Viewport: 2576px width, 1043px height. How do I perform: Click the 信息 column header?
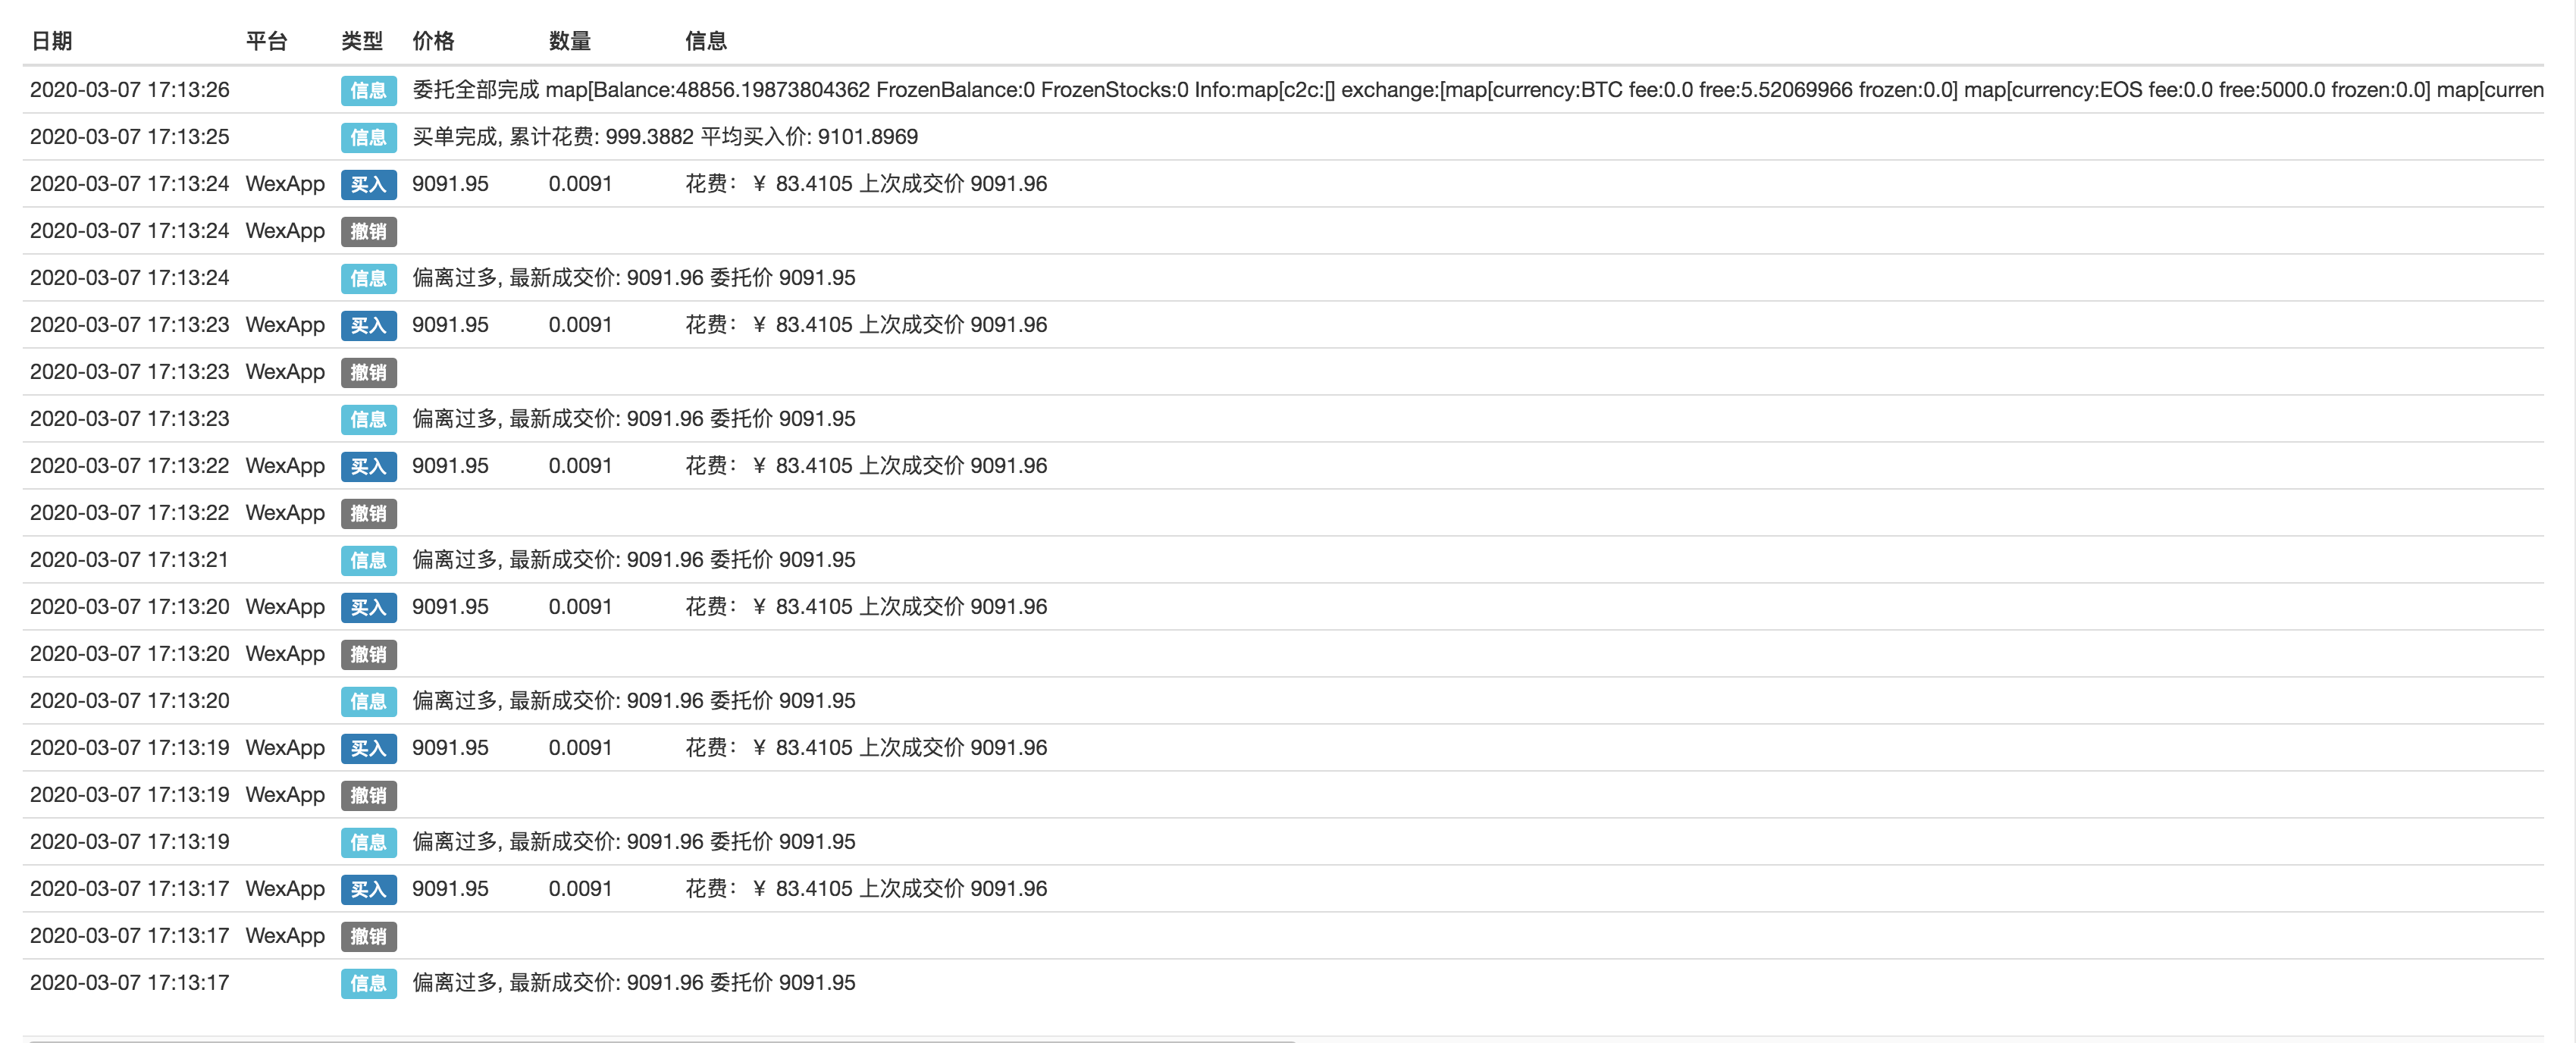[705, 41]
